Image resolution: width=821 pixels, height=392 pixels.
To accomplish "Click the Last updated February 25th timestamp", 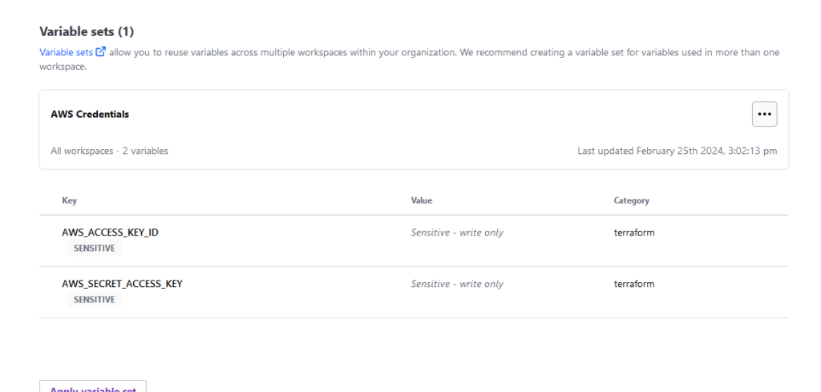I will click(x=677, y=151).
